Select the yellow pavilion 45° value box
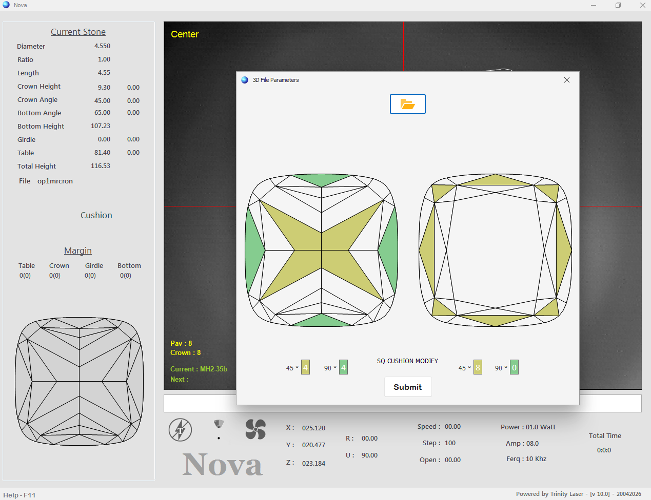 (305, 367)
